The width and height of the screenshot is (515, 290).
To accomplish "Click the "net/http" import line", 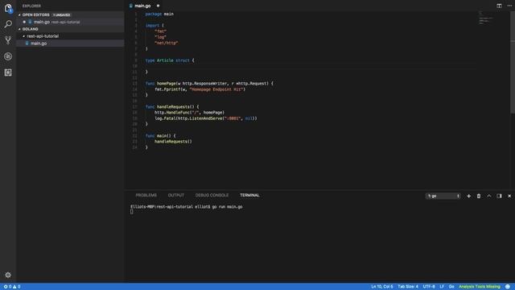I will tap(167, 43).
